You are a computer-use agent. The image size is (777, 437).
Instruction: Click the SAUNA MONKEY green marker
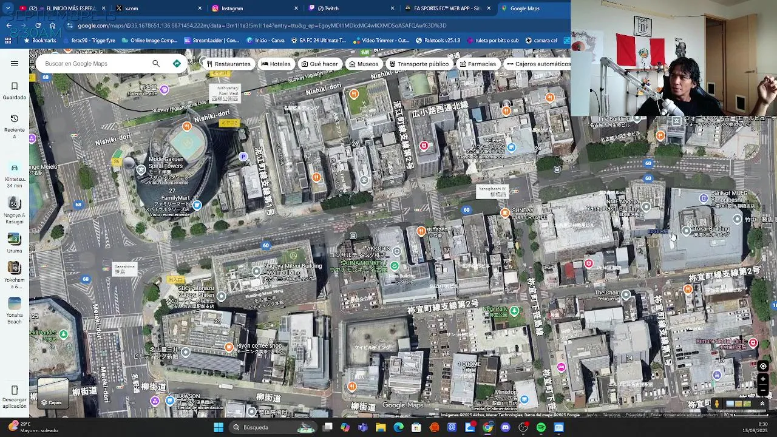(395, 266)
